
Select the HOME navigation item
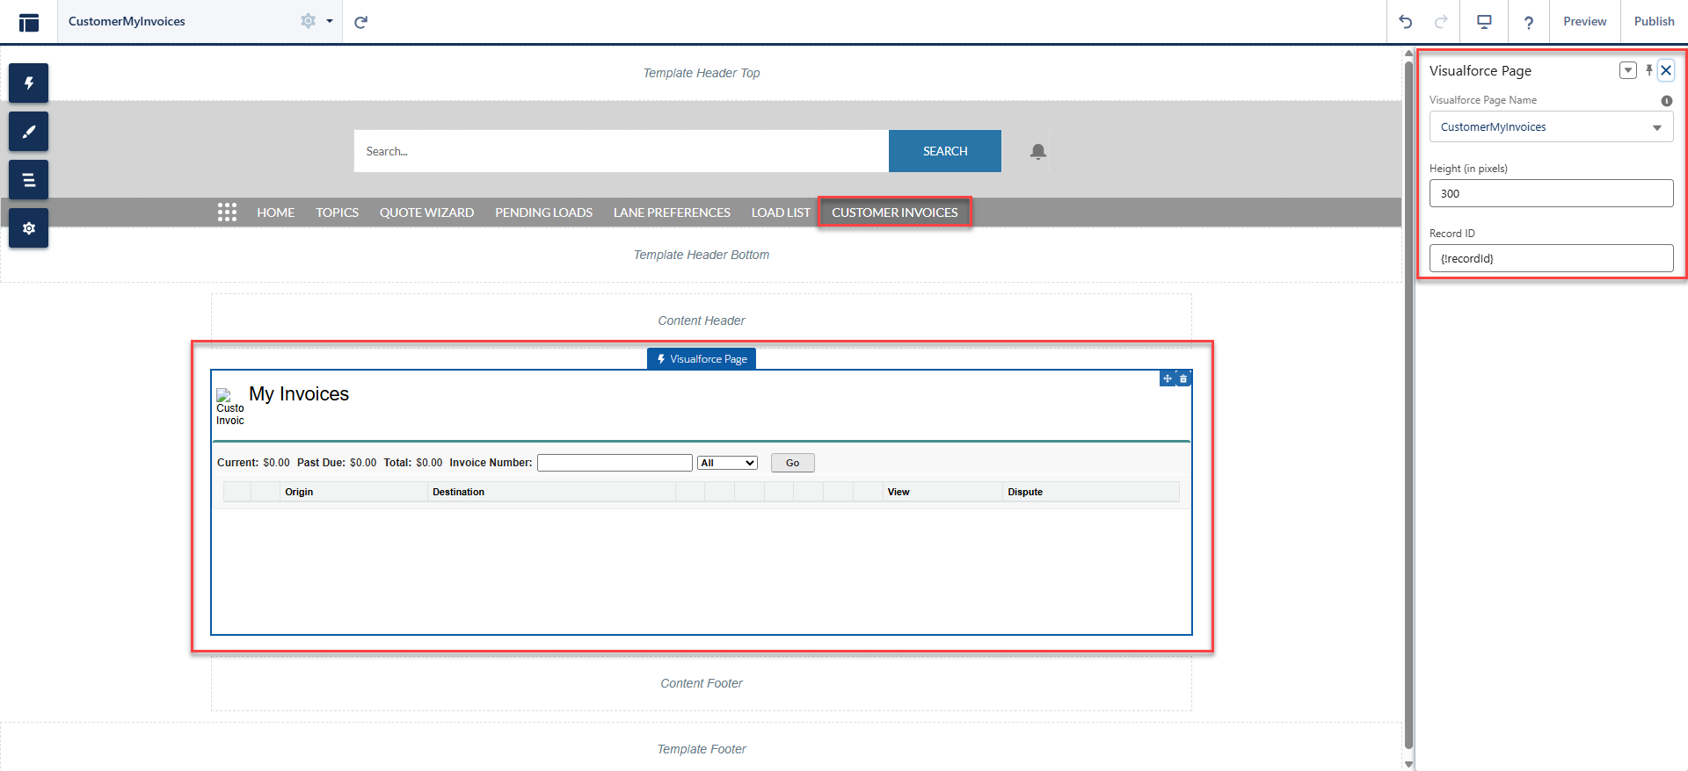[276, 213]
